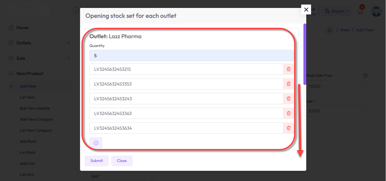Screen dimensions: 386x181
Task: Open the notifications bell
Action: coord(360,11)
